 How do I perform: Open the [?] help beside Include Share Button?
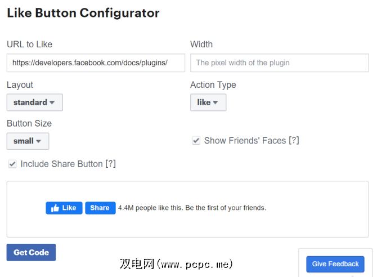(110, 164)
